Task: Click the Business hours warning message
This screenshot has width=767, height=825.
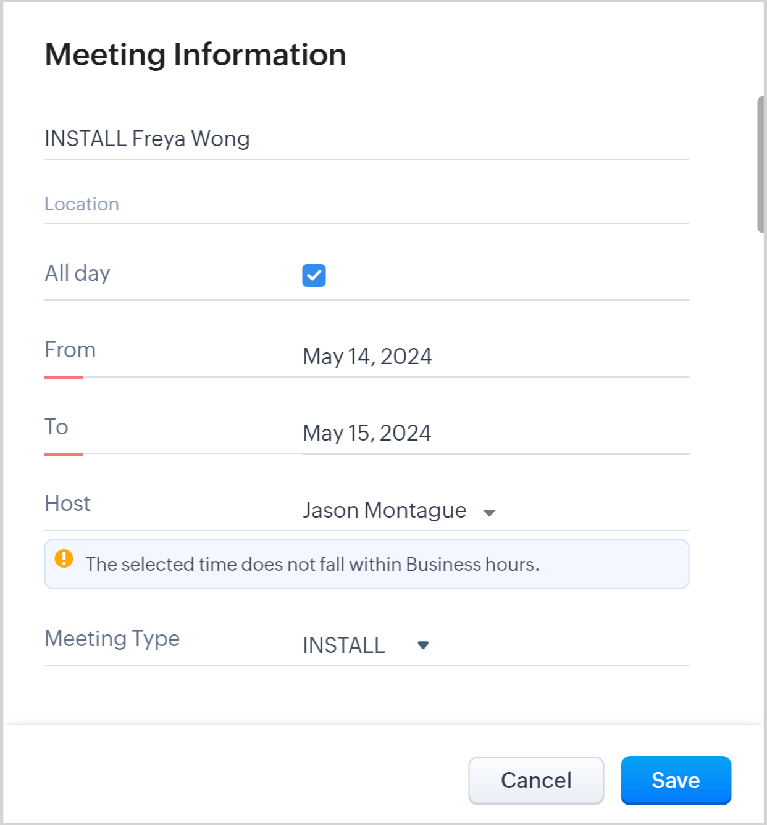Action: click(x=312, y=565)
